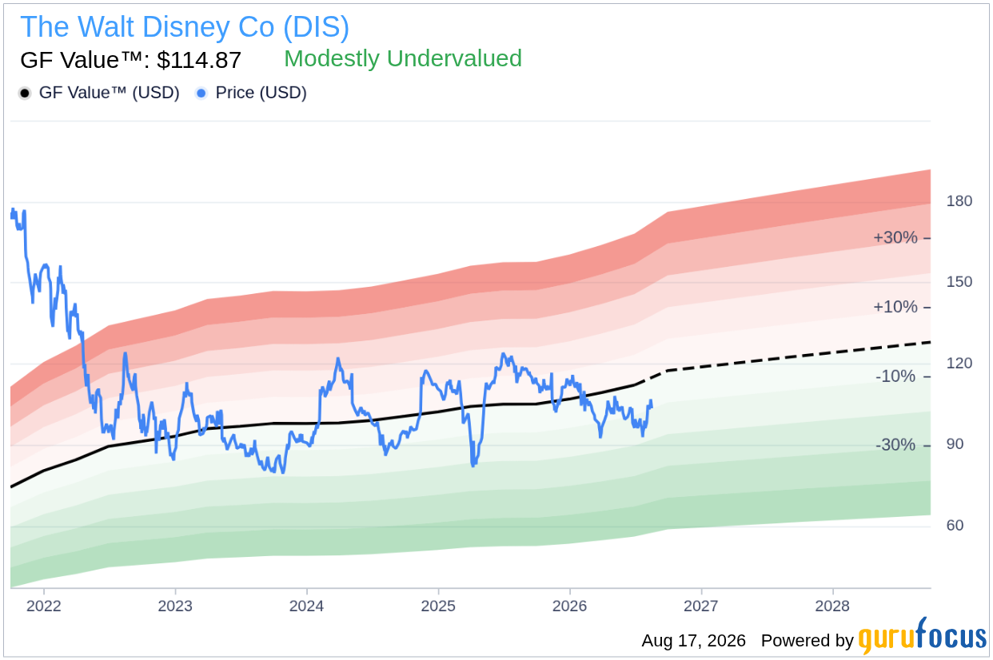Click the 2025 x-axis label

pyautogui.click(x=438, y=606)
